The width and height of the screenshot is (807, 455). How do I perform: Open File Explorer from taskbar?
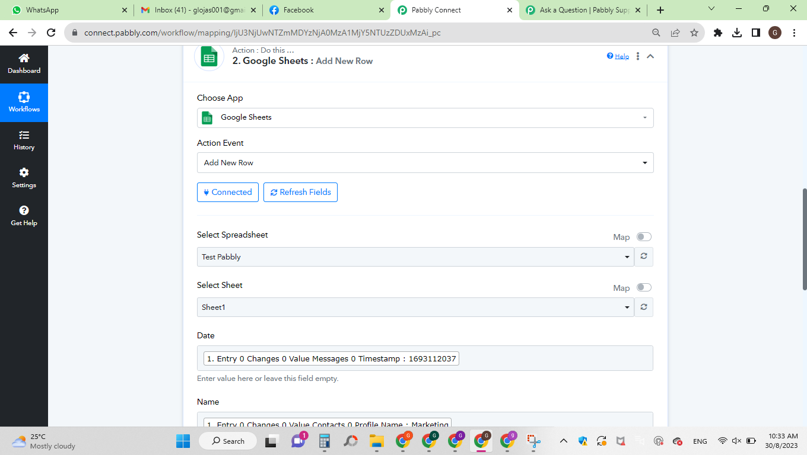376,441
